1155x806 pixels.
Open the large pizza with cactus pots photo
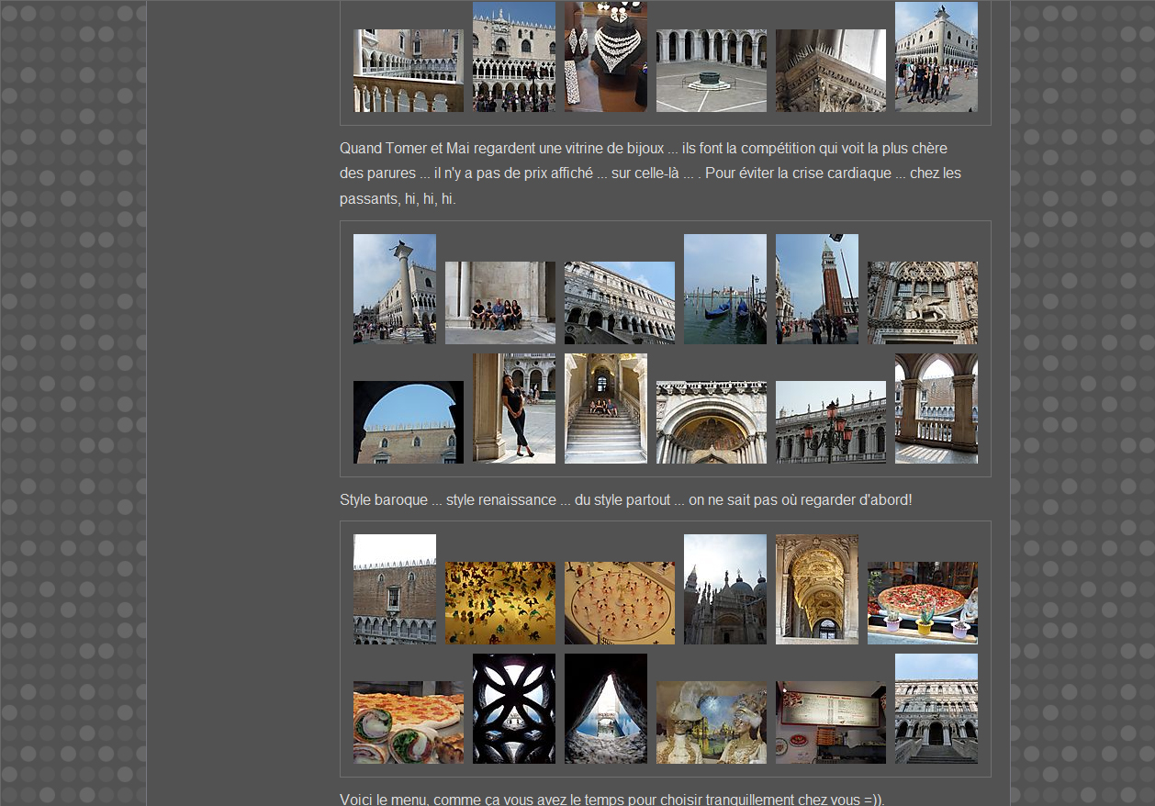point(922,603)
